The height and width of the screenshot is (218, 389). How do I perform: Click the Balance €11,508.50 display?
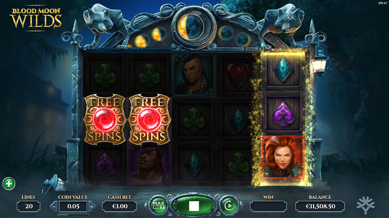tap(320, 206)
